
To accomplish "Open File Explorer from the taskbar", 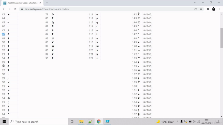I will (81, 122).
